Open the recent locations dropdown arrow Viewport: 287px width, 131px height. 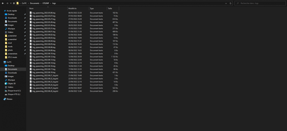[x=11, y=3]
